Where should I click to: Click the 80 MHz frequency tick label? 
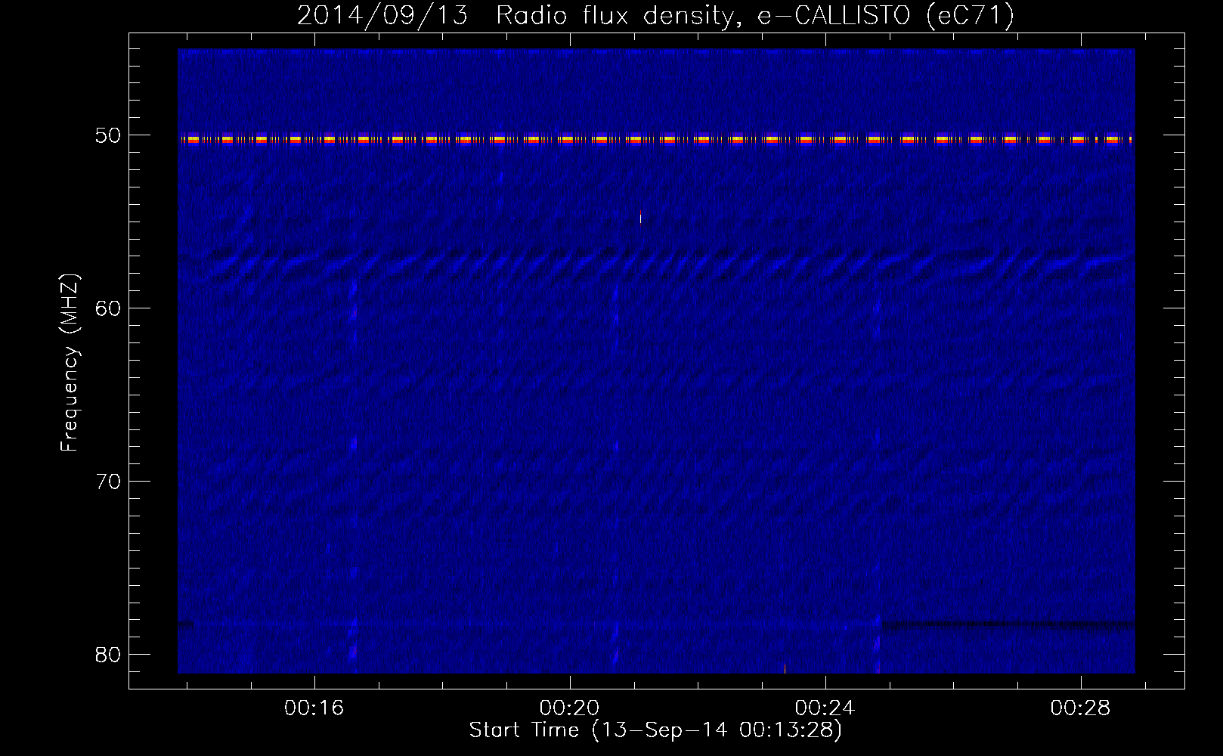[108, 655]
